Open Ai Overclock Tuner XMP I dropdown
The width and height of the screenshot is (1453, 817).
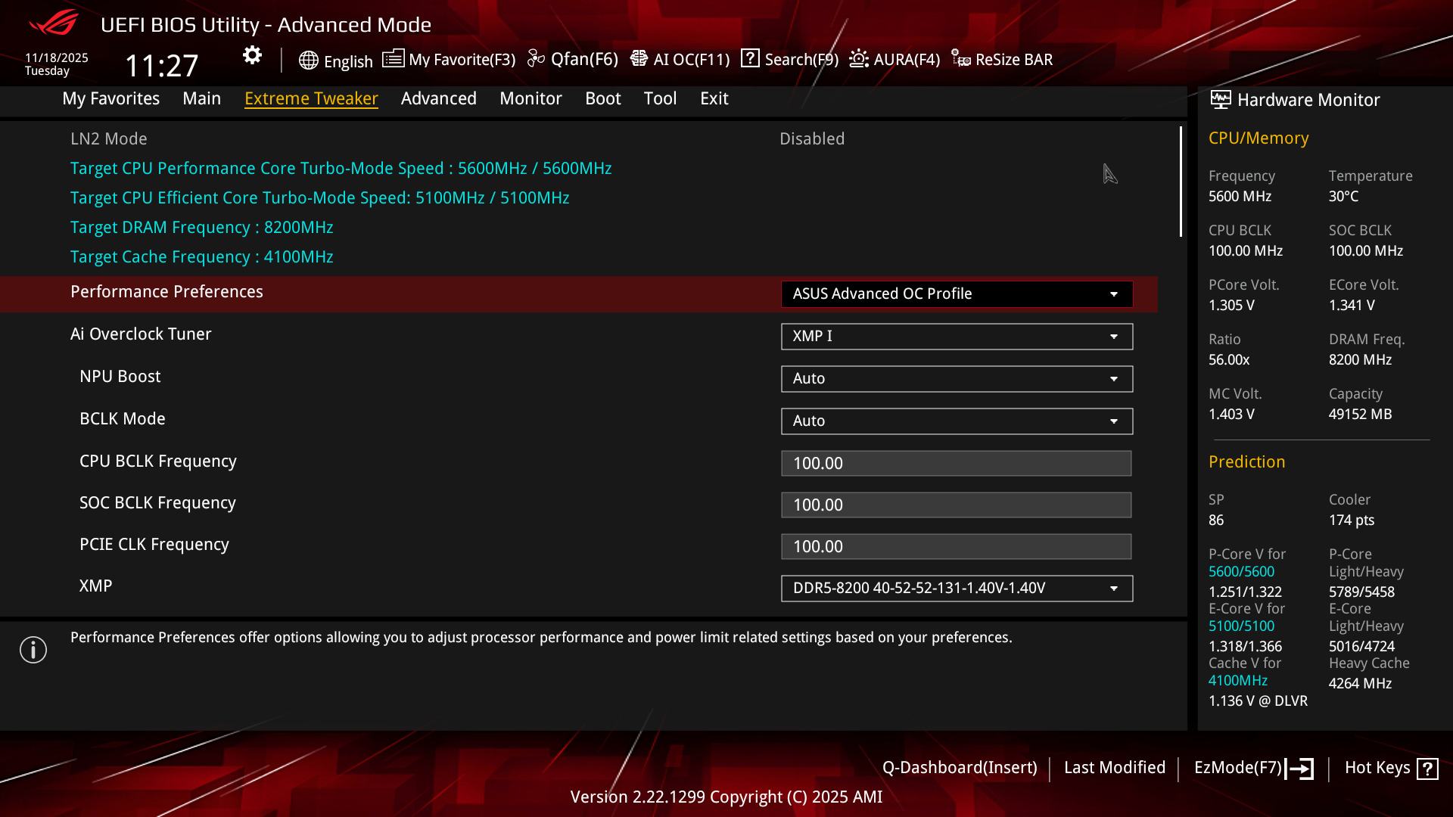957,337
